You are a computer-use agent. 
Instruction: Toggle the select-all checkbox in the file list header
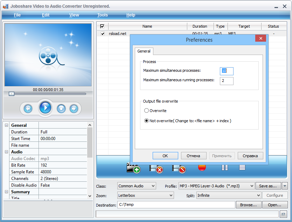click(102, 26)
